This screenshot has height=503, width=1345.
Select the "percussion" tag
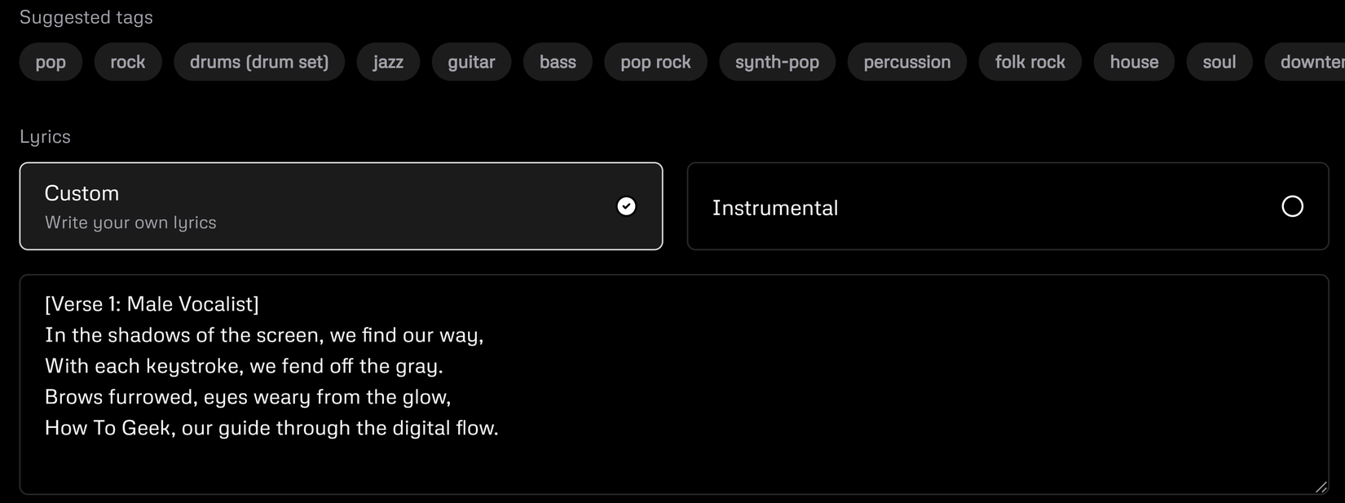[906, 61]
